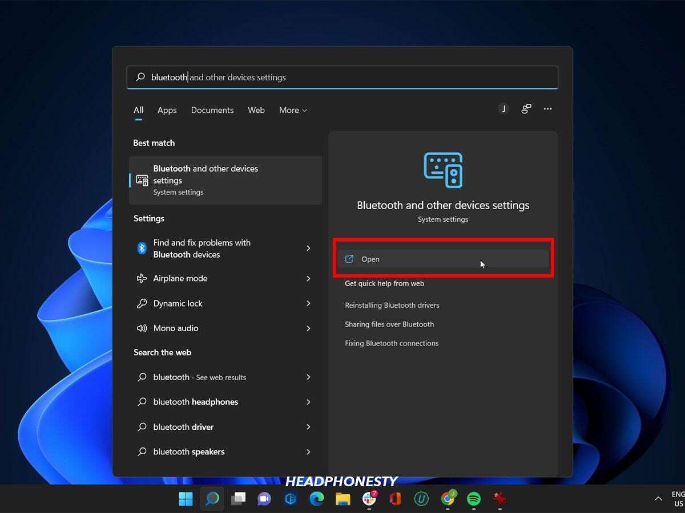
Task: Click the bluetooth driver web suggestion
Action: pos(183,427)
